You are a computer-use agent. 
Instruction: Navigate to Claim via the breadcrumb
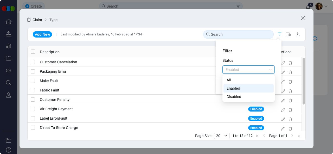pyautogui.click(x=37, y=20)
